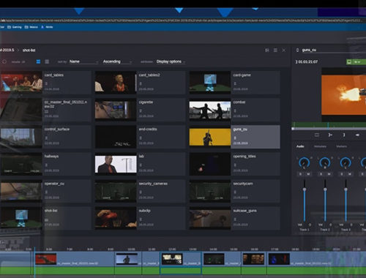Click the cc_master_final sequence name text
Screen dimensions: 366x278
click(x=65, y=104)
